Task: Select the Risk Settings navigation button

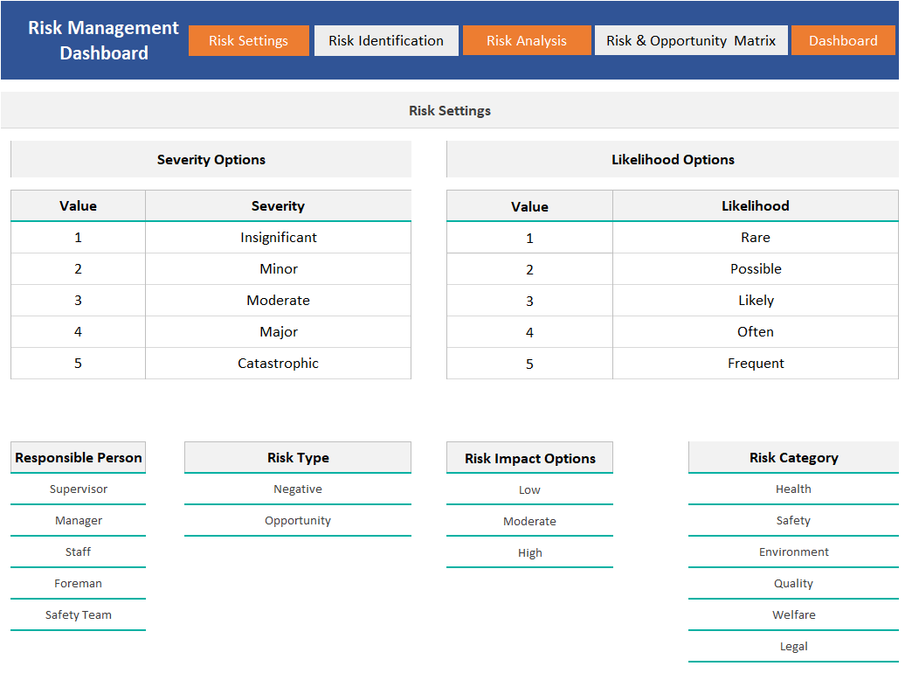Action: pyautogui.click(x=248, y=40)
